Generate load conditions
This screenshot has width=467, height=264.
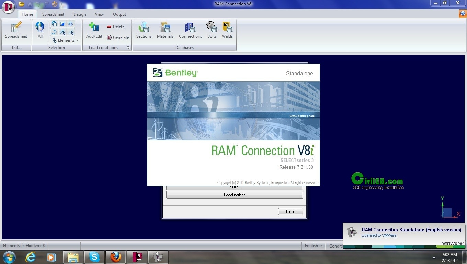118,37
